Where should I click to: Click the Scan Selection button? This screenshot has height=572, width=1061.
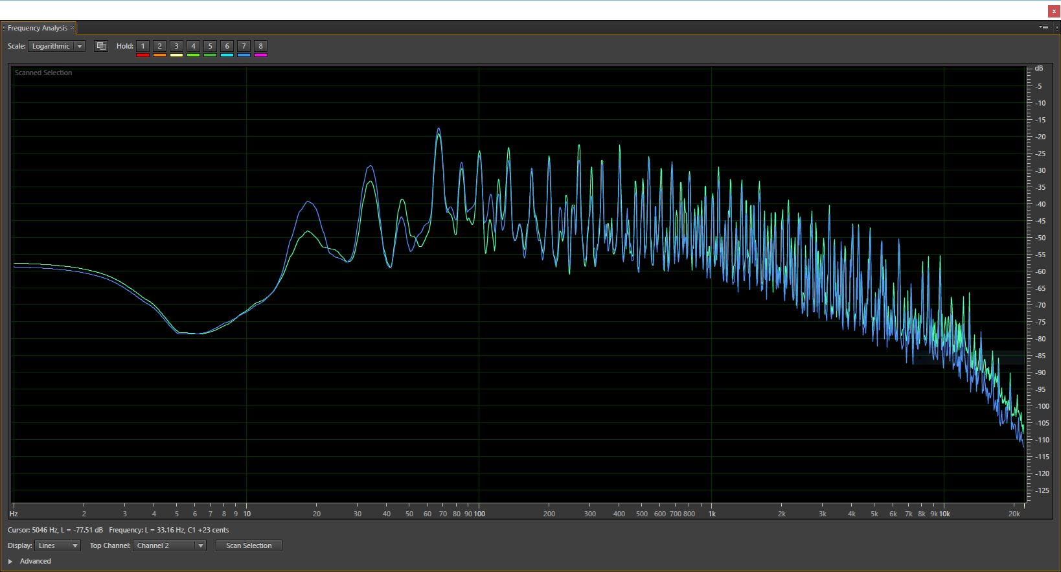249,545
